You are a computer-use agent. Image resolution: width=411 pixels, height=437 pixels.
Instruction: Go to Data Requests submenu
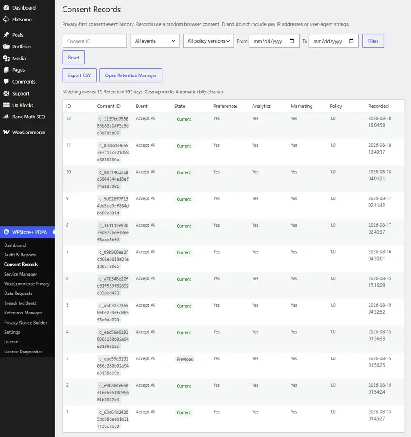coord(18,293)
